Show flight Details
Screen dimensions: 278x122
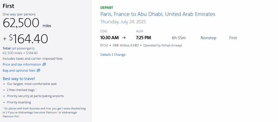click(106, 54)
